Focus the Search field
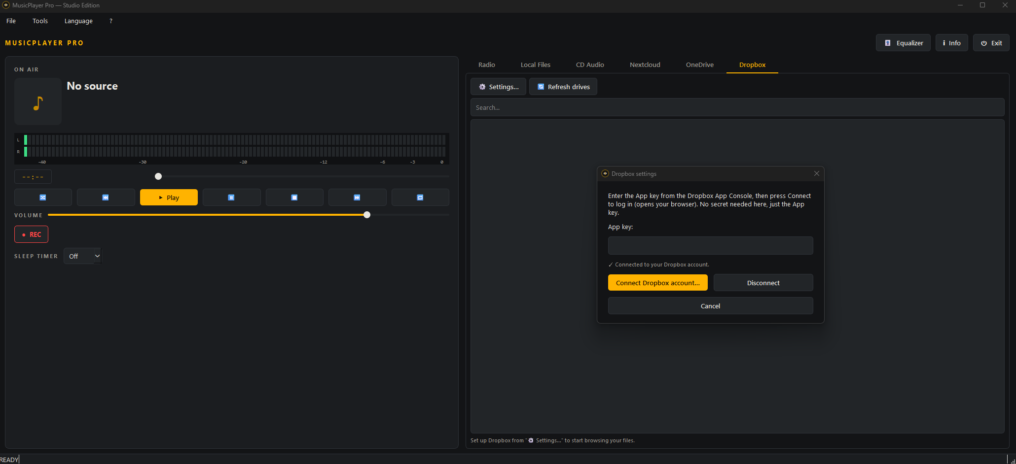Screen dimensions: 1016x464 coord(737,107)
